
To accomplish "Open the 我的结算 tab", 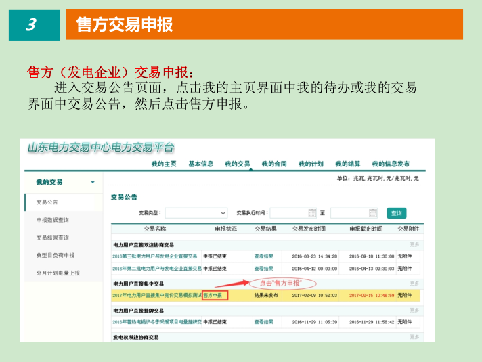I will pyautogui.click(x=348, y=164).
